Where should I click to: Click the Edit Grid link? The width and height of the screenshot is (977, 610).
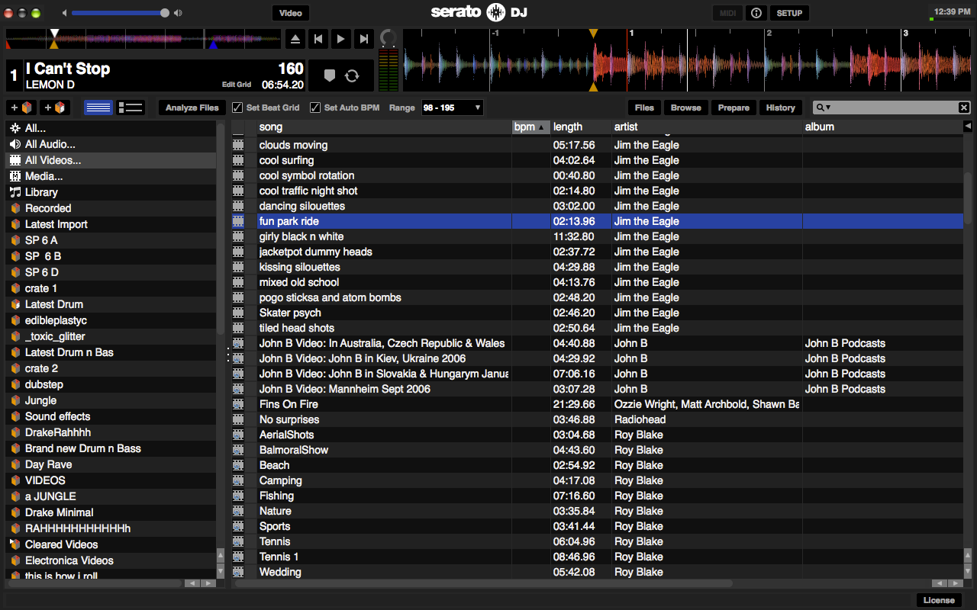coord(237,85)
